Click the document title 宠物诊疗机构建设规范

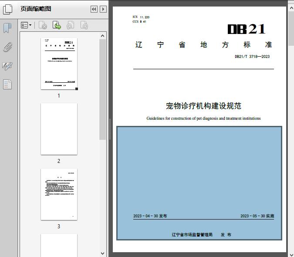(203, 106)
